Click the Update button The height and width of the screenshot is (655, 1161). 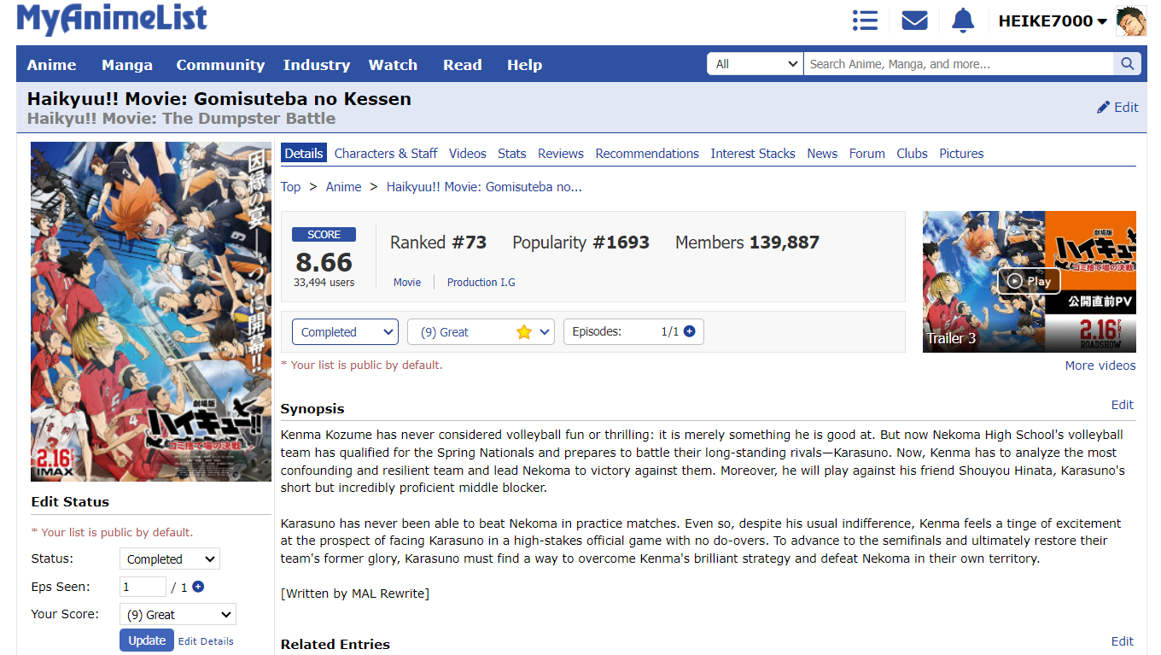point(147,640)
